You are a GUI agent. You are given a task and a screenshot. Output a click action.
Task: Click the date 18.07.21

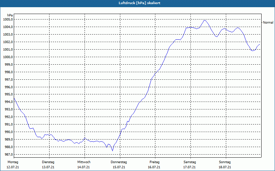point(225,167)
